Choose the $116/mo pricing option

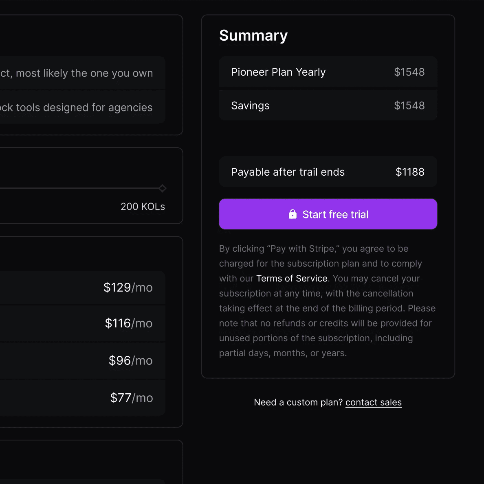tap(83, 323)
